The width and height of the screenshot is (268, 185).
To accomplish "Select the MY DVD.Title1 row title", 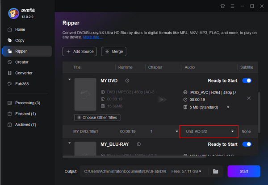I will [x=86, y=132].
